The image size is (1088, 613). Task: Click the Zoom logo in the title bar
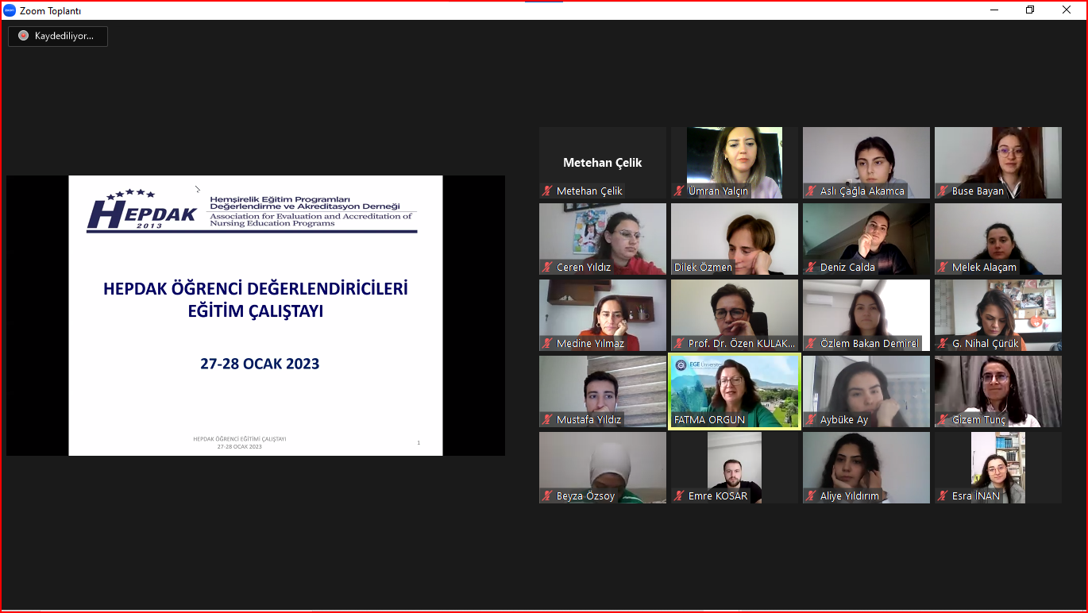click(10, 10)
